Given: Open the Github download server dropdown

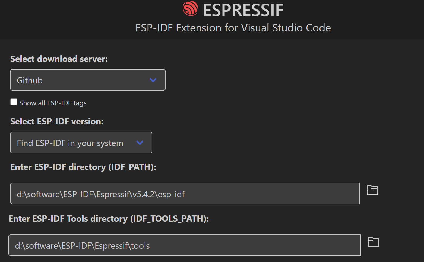Looking at the screenshot, I should pyautogui.click(x=88, y=80).
